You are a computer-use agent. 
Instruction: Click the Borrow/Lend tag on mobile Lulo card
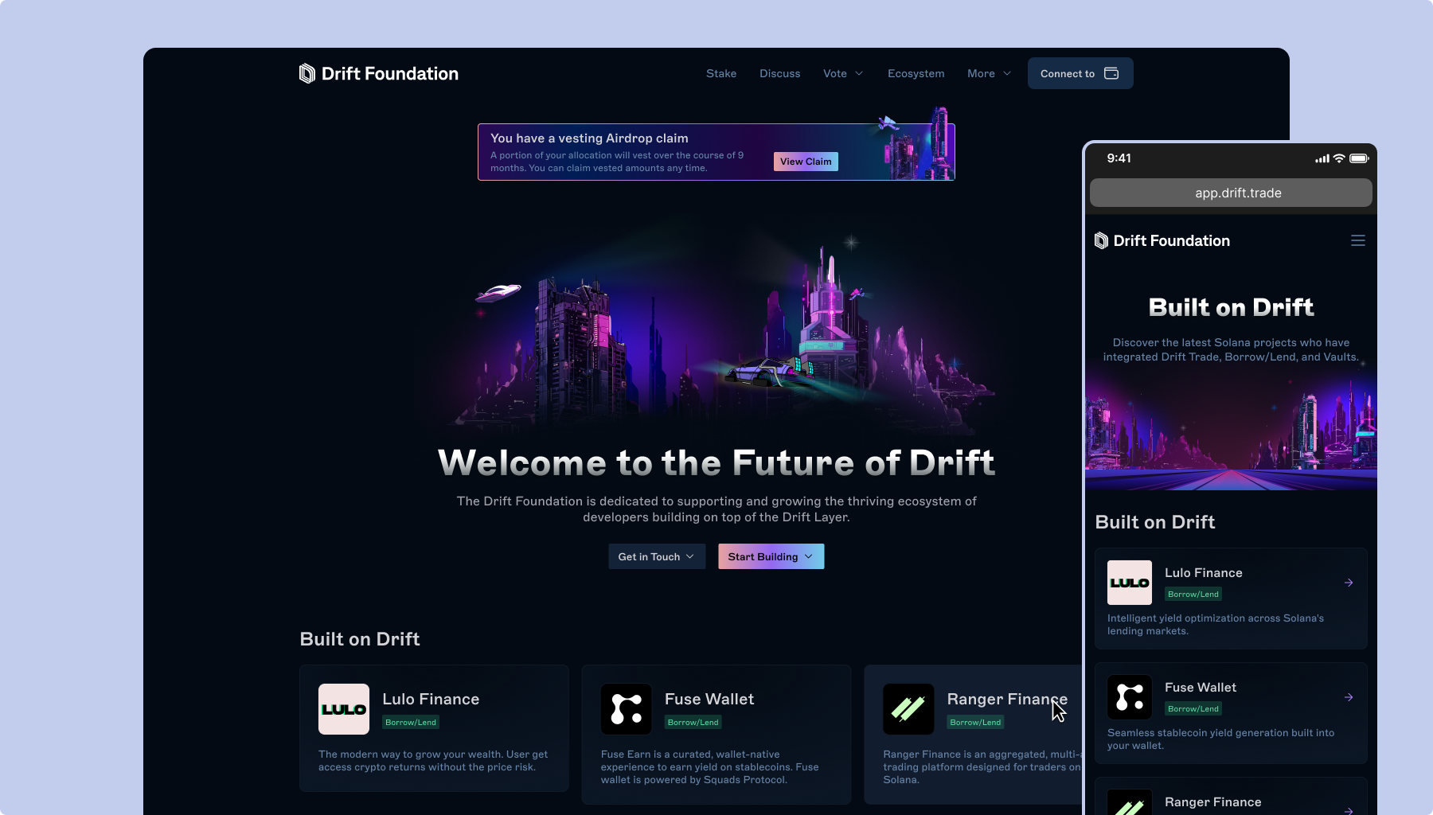(1193, 594)
